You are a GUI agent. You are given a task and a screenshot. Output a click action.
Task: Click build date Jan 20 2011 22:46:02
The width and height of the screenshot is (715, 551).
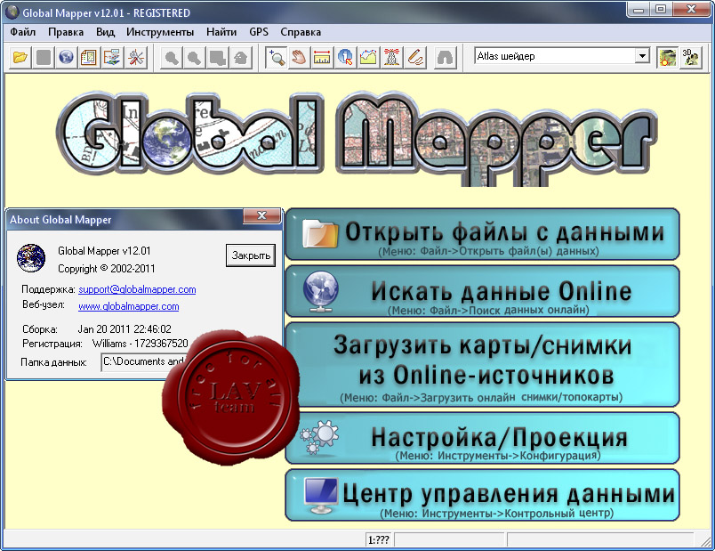click(125, 329)
